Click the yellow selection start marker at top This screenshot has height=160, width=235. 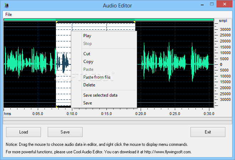click(x=57, y=22)
